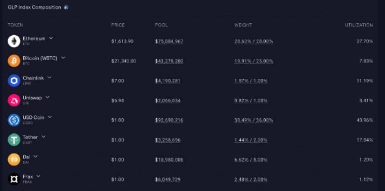Viewport: 385px width, 191px height.
Task: Select the green Tether logo icon
Action: 14,140
